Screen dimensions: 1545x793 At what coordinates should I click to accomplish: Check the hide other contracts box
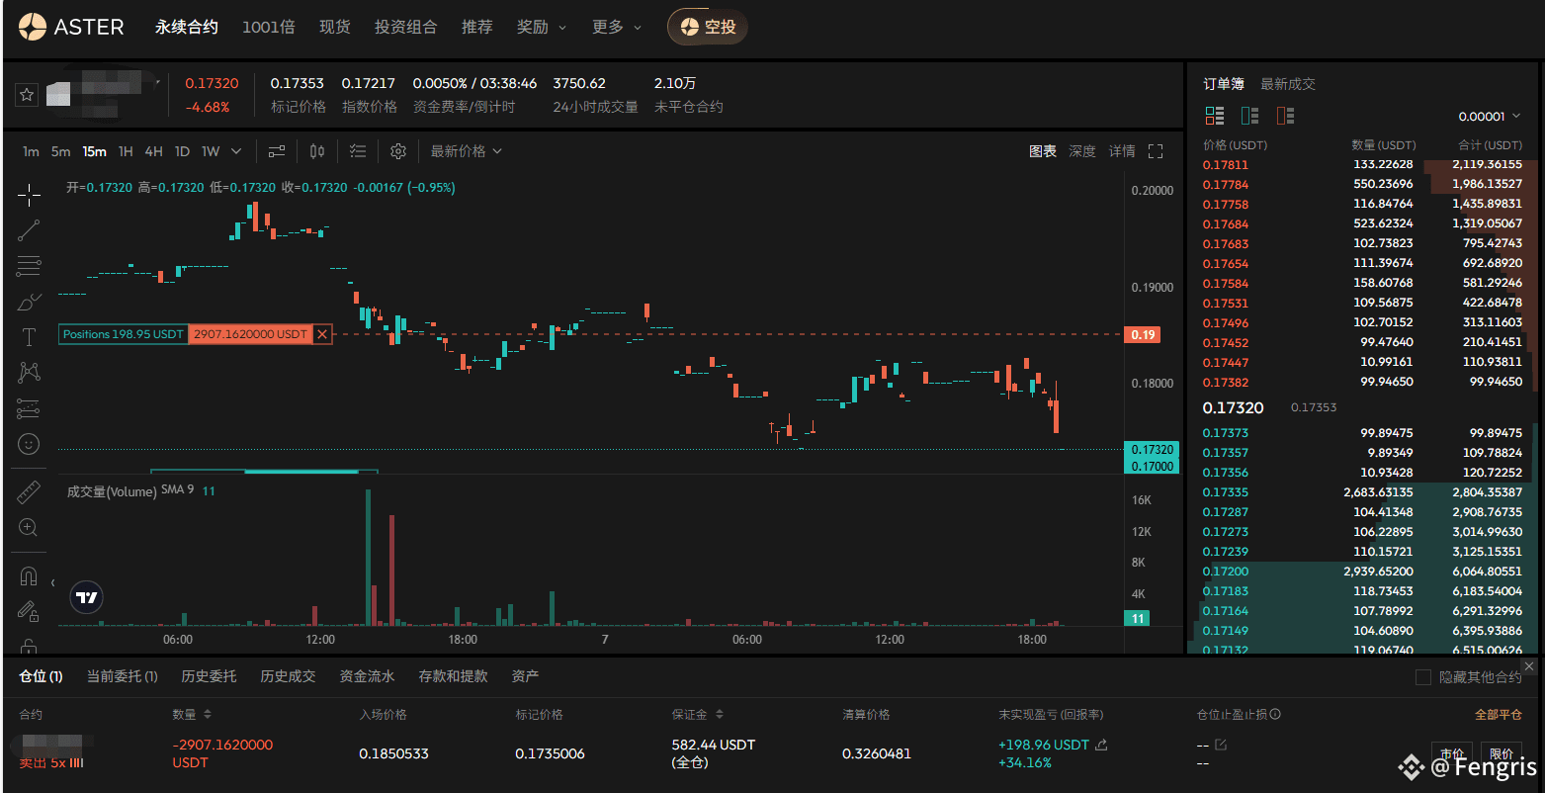pos(1423,677)
